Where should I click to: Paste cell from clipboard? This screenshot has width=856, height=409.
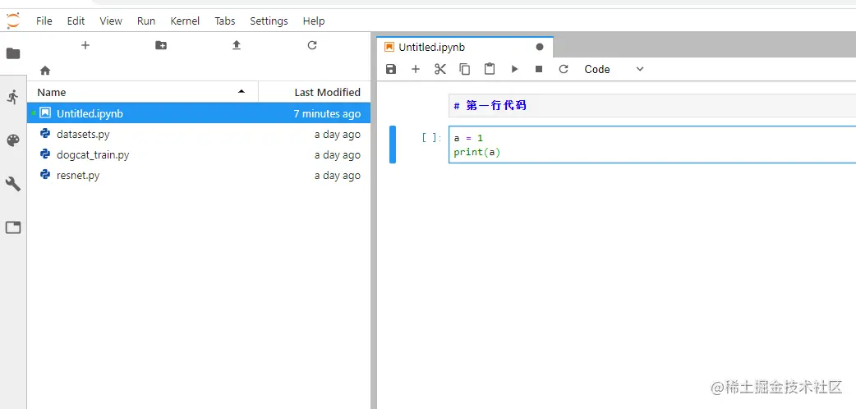click(490, 69)
